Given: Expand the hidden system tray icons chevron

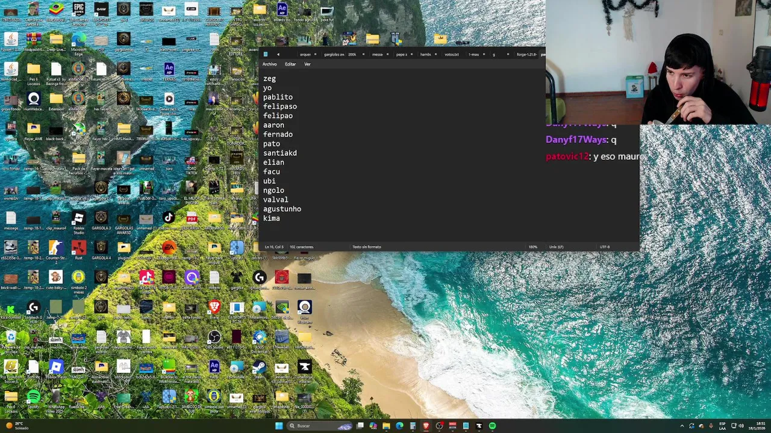Looking at the screenshot, I should pyautogui.click(x=682, y=426).
